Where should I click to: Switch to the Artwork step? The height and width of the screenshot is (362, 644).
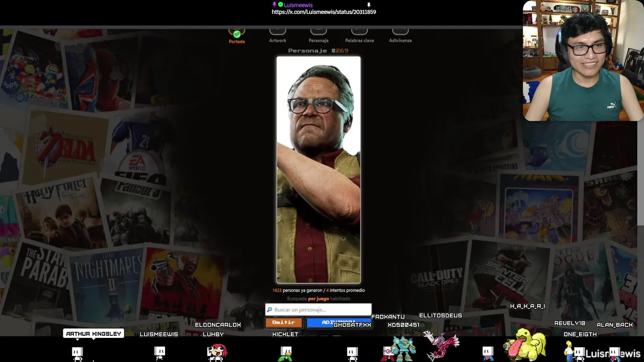277,36
